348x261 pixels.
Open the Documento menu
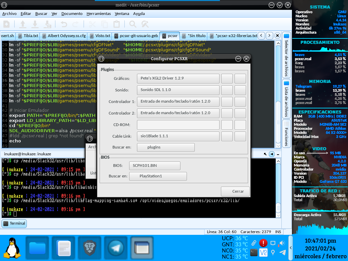coord(72,14)
